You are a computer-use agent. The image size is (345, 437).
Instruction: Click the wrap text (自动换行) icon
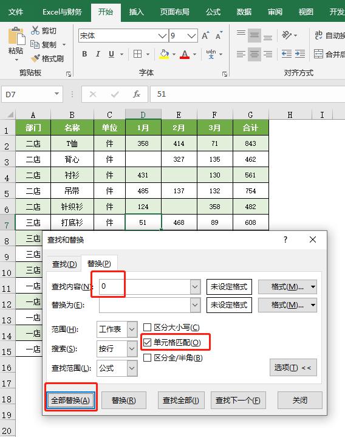coord(318,35)
